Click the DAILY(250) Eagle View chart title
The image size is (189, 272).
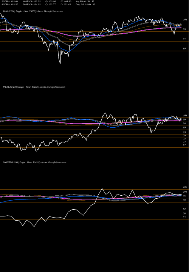pos(33,11)
